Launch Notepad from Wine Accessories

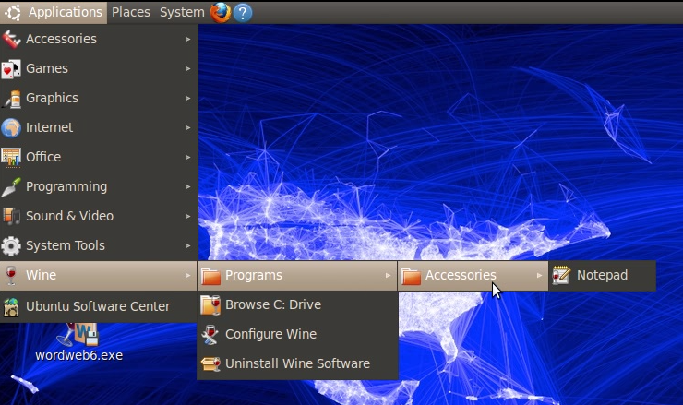pos(603,276)
